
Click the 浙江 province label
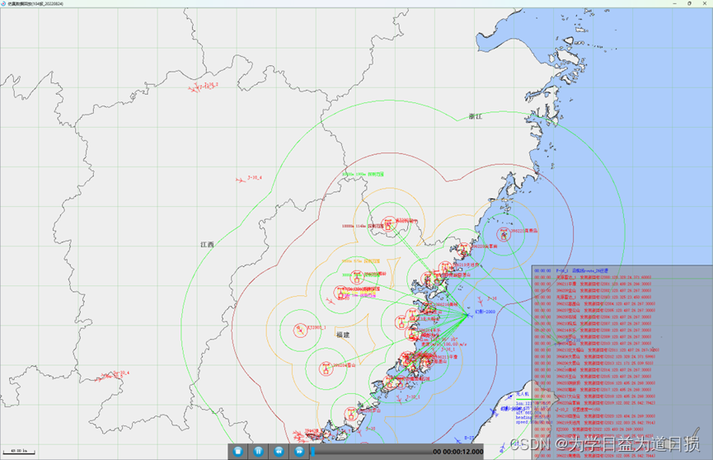tap(476, 116)
